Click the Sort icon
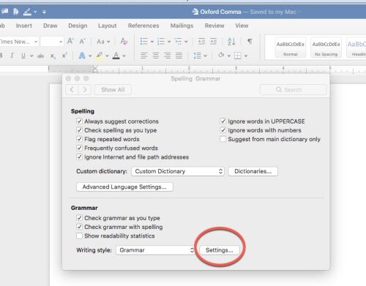 tap(231, 42)
